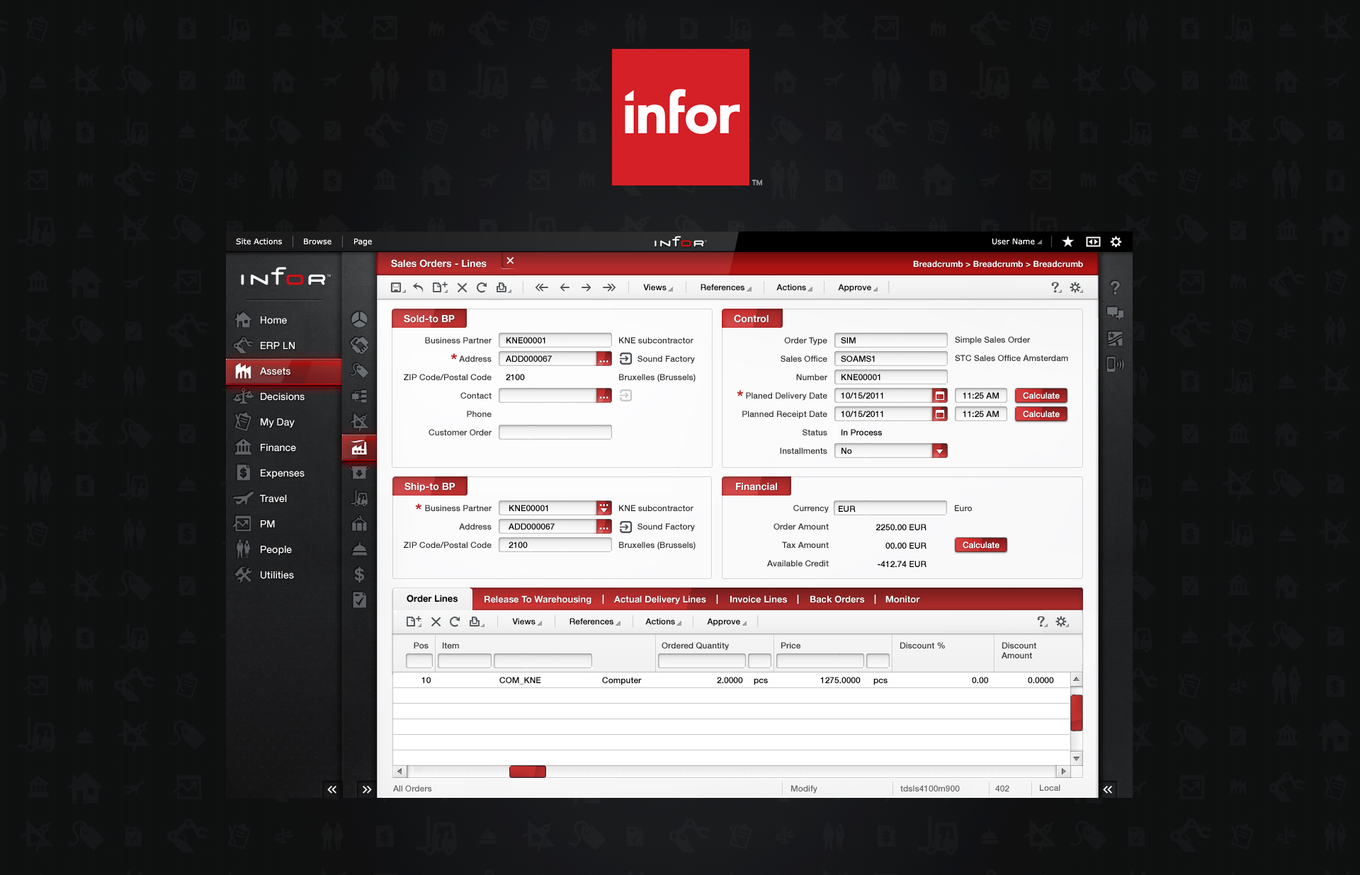
Task: Open Browse menu in top bar
Action: [x=317, y=241]
